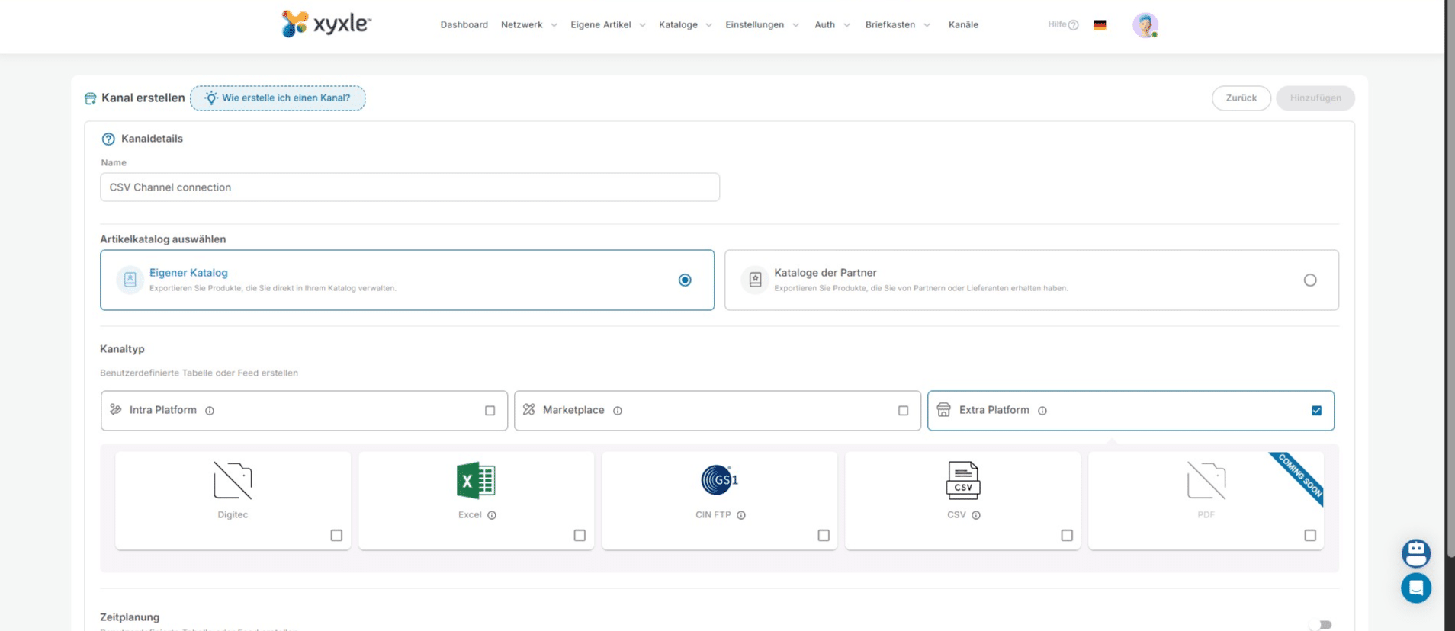Expand the Eigene Artikel menu chevron
This screenshot has height=631, width=1455.
[x=642, y=25]
